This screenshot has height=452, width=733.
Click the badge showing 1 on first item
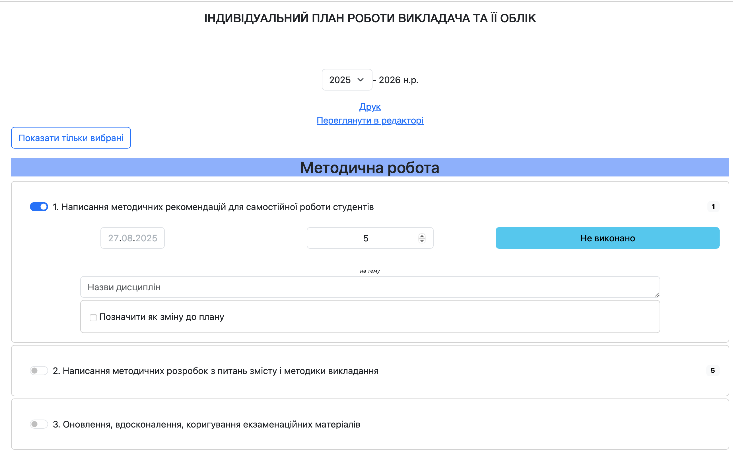click(713, 207)
